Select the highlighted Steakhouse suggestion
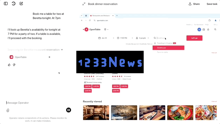220x124 pixels. click(x=168, y=48)
